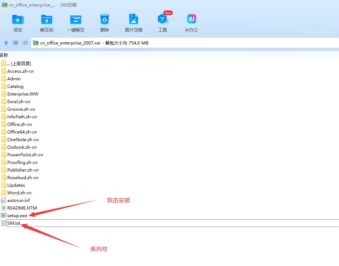Click the setup.exe application icon

(4, 215)
